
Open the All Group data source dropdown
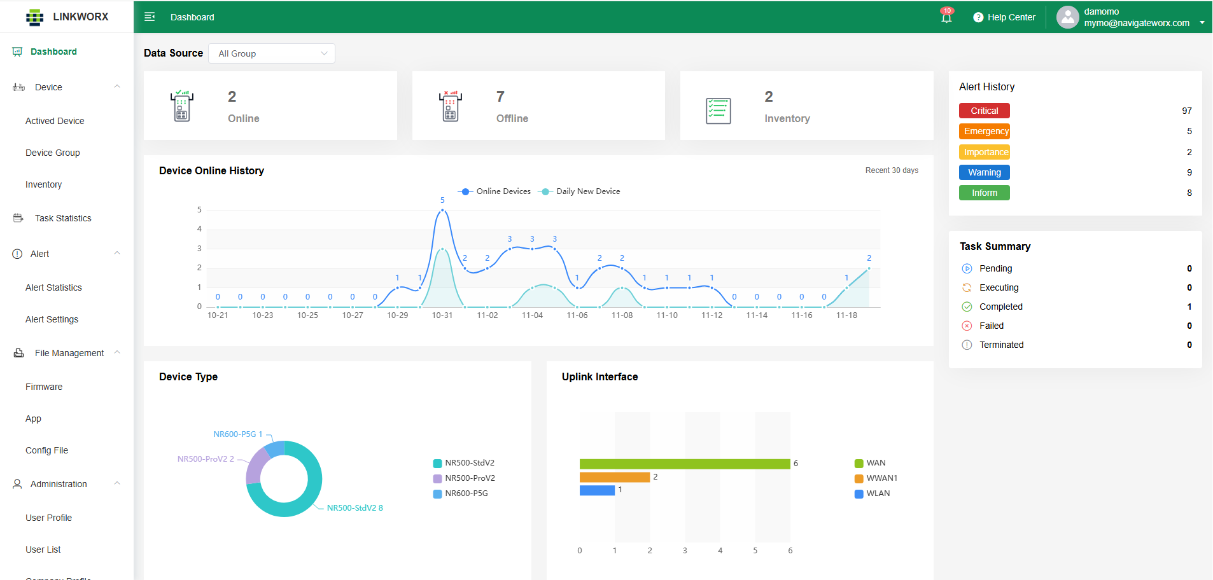(272, 53)
